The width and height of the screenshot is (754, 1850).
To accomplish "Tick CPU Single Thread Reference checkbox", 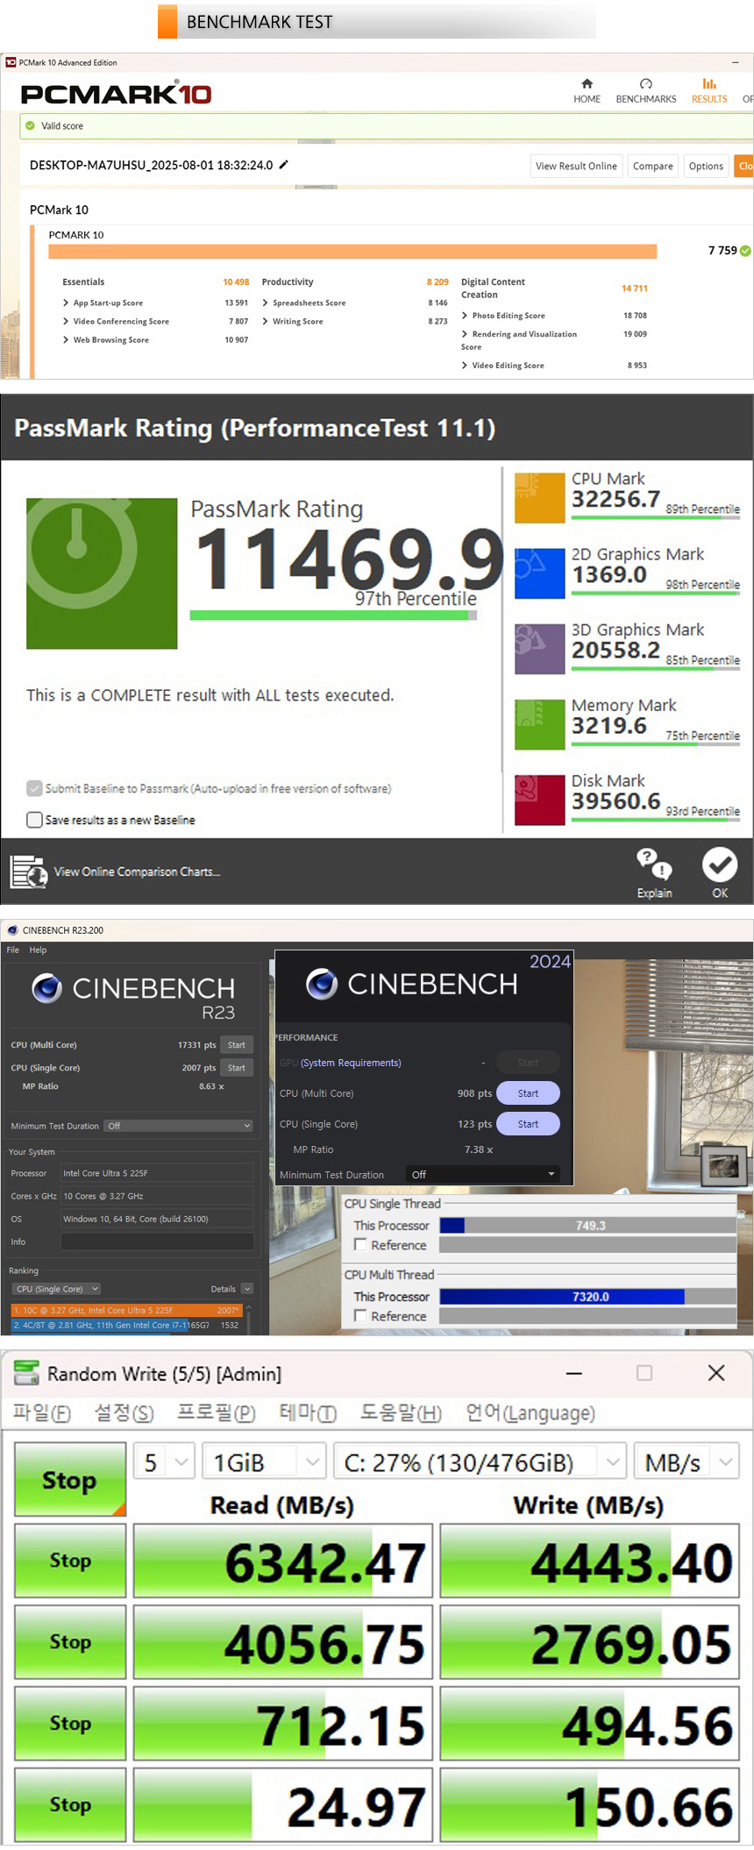I will click(360, 1245).
